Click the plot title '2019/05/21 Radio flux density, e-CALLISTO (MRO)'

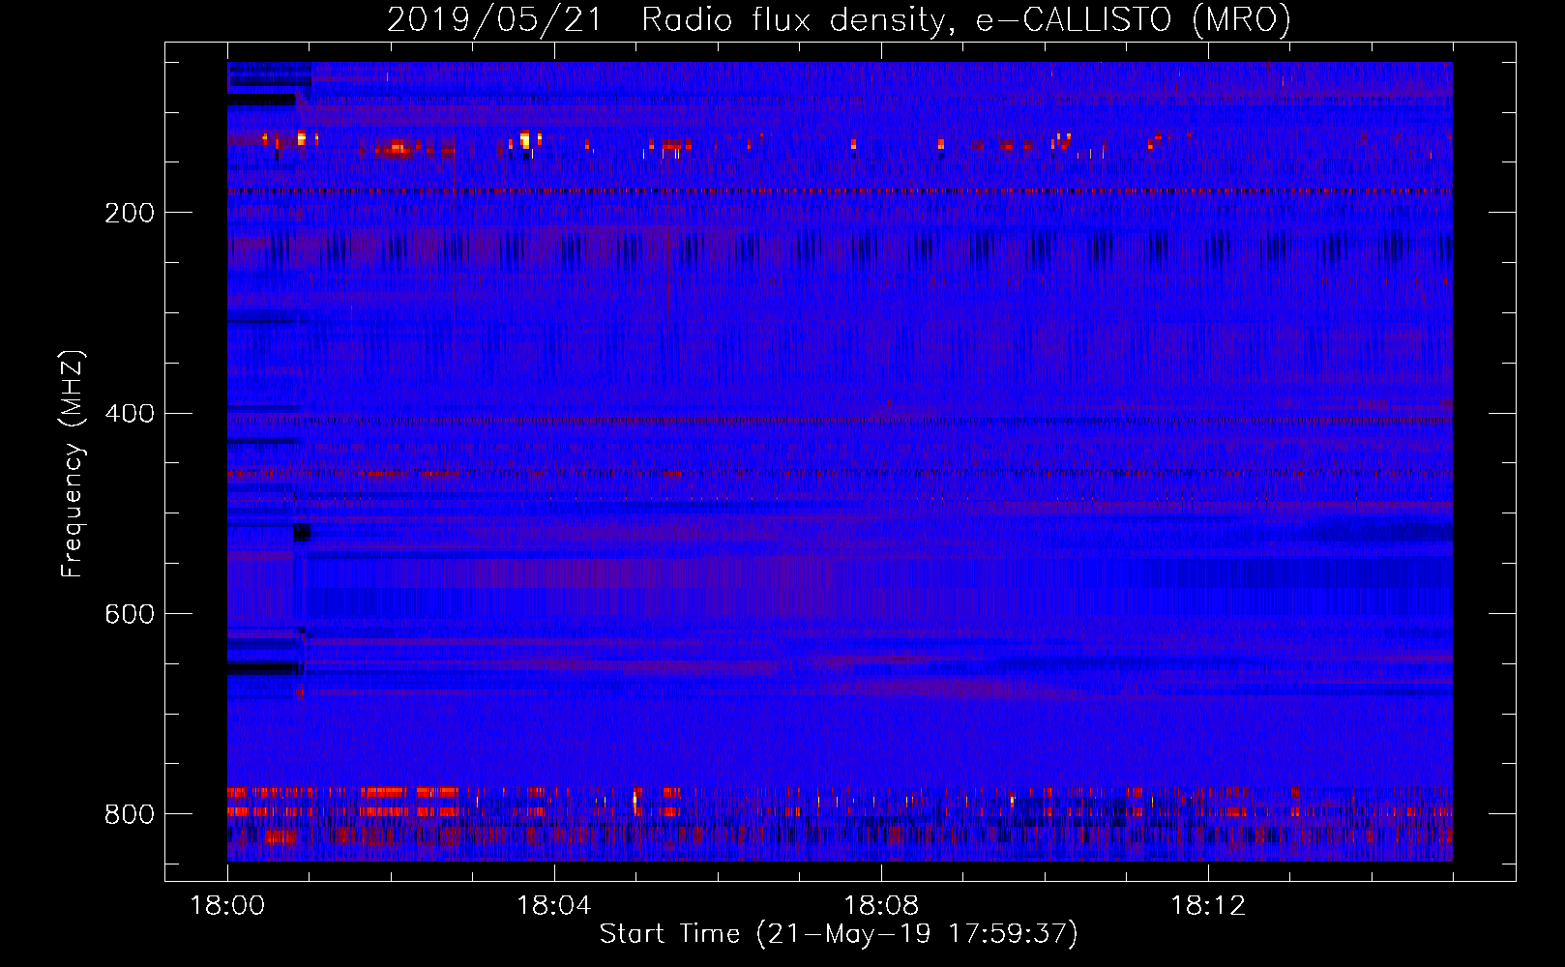[x=839, y=20]
